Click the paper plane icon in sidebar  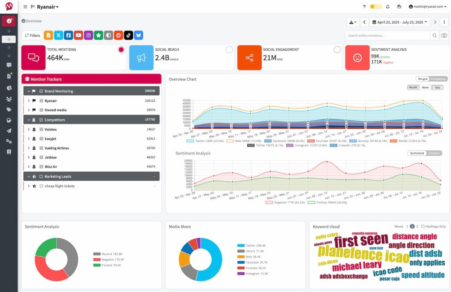click(9, 131)
